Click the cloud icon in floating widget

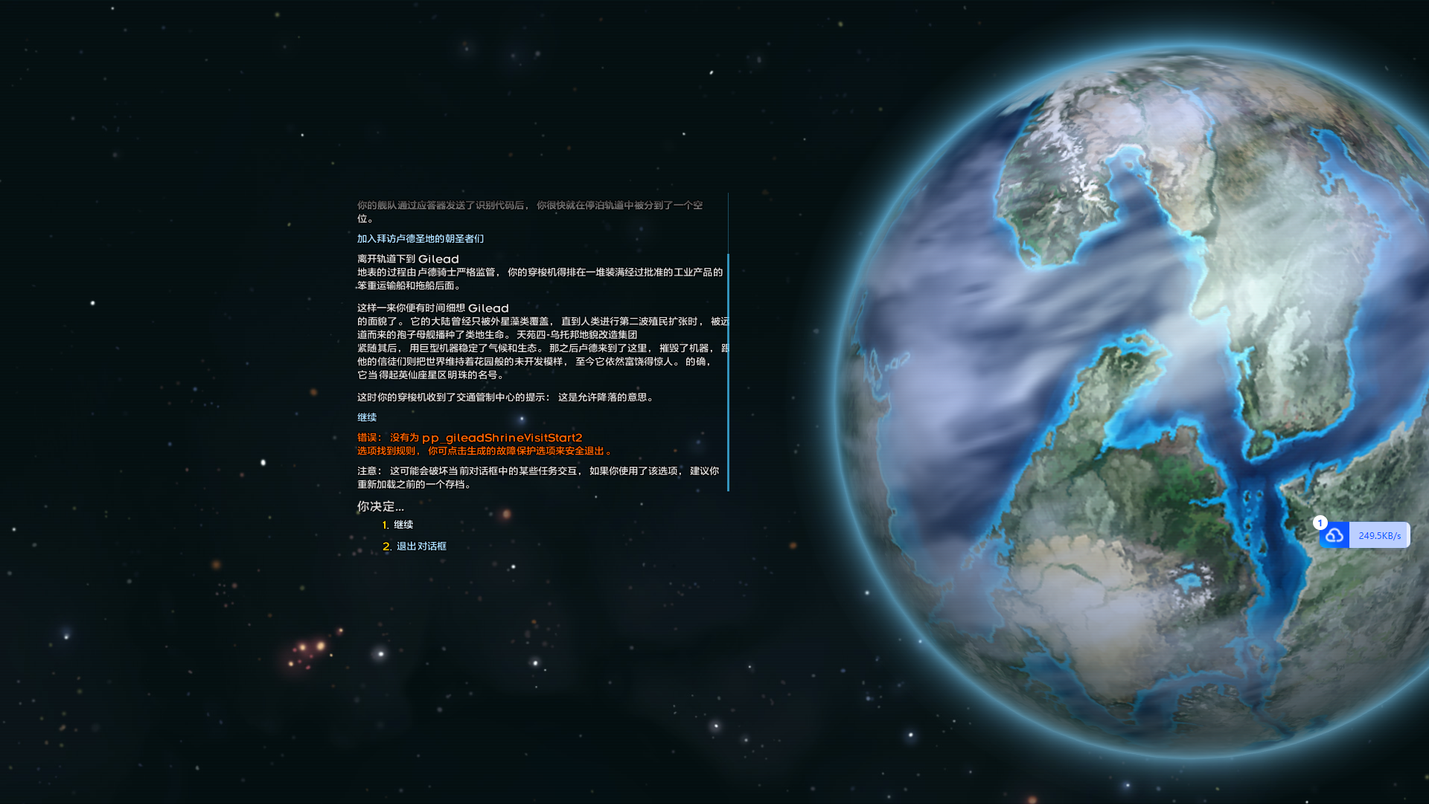click(1334, 535)
